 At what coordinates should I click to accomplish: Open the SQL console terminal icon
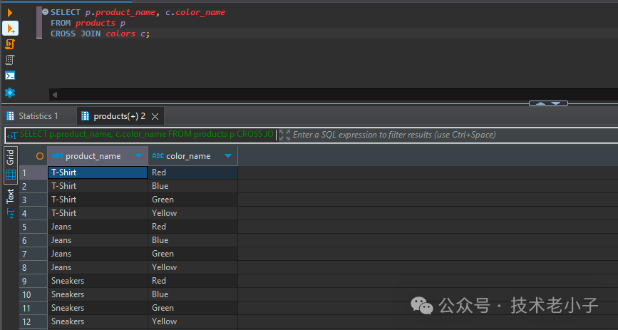click(10, 76)
